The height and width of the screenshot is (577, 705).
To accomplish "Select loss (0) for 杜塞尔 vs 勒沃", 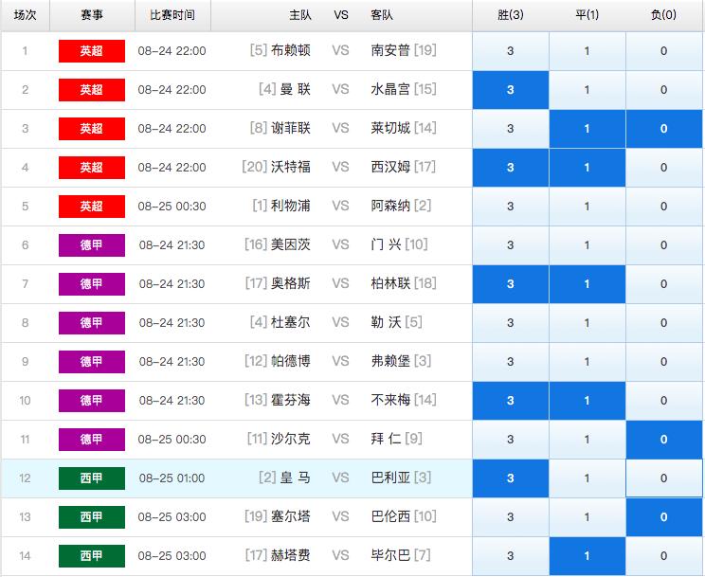I will 664,323.
